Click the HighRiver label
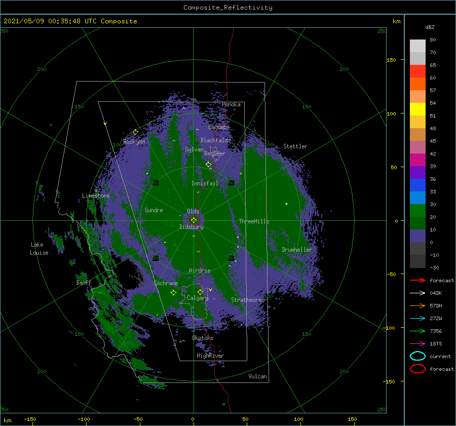Image resolution: width=456 pixels, height=426 pixels. pos(210,356)
